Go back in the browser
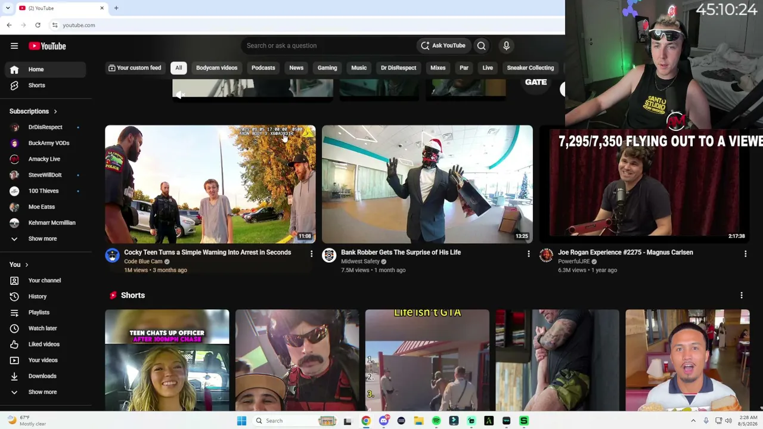This screenshot has width=763, height=429. pyautogui.click(x=9, y=25)
